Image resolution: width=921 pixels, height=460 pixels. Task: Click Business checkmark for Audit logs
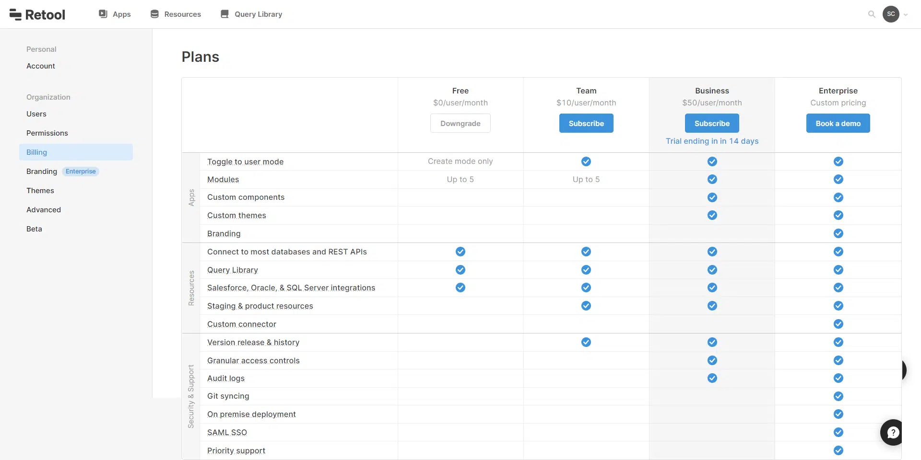coord(712,378)
